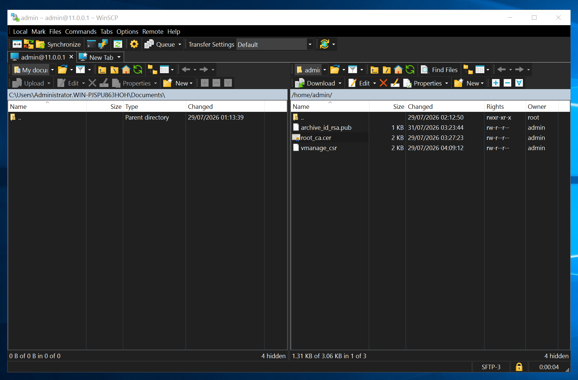Open the Commands menu

click(81, 31)
